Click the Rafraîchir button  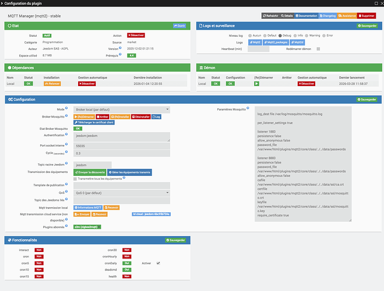[270, 16]
